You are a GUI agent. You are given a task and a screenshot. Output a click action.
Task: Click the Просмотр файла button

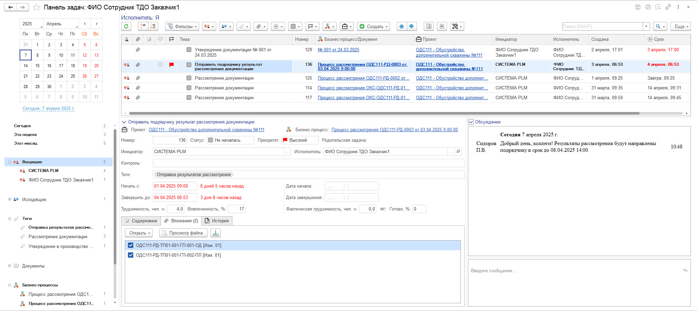[x=183, y=233]
